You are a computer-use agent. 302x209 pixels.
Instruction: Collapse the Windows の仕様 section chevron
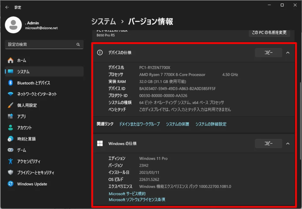pos(288,144)
